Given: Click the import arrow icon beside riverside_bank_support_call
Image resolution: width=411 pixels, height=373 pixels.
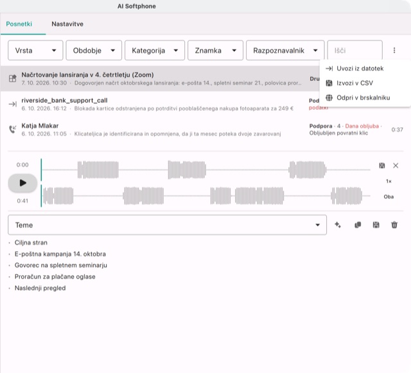Looking at the screenshot, I should pyautogui.click(x=13, y=105).
